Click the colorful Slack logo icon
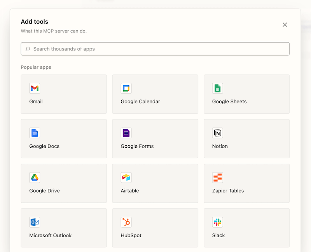The width and height of the screenshot is (311, 252). 218,222
